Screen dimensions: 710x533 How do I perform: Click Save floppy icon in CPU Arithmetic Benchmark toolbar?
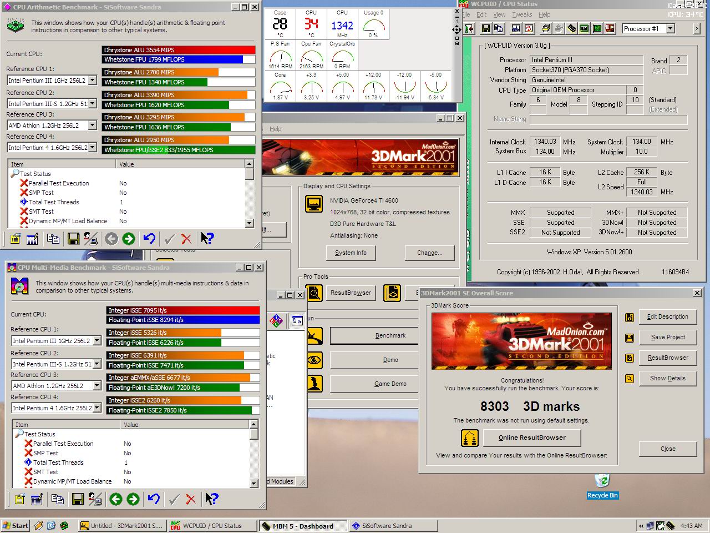pos(73,239)
